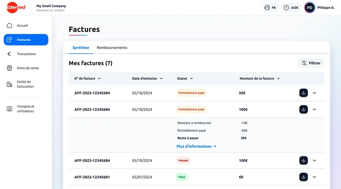
Task: Download the Impayé invoice
Action: pyautogui.click(x=303, y=160)
